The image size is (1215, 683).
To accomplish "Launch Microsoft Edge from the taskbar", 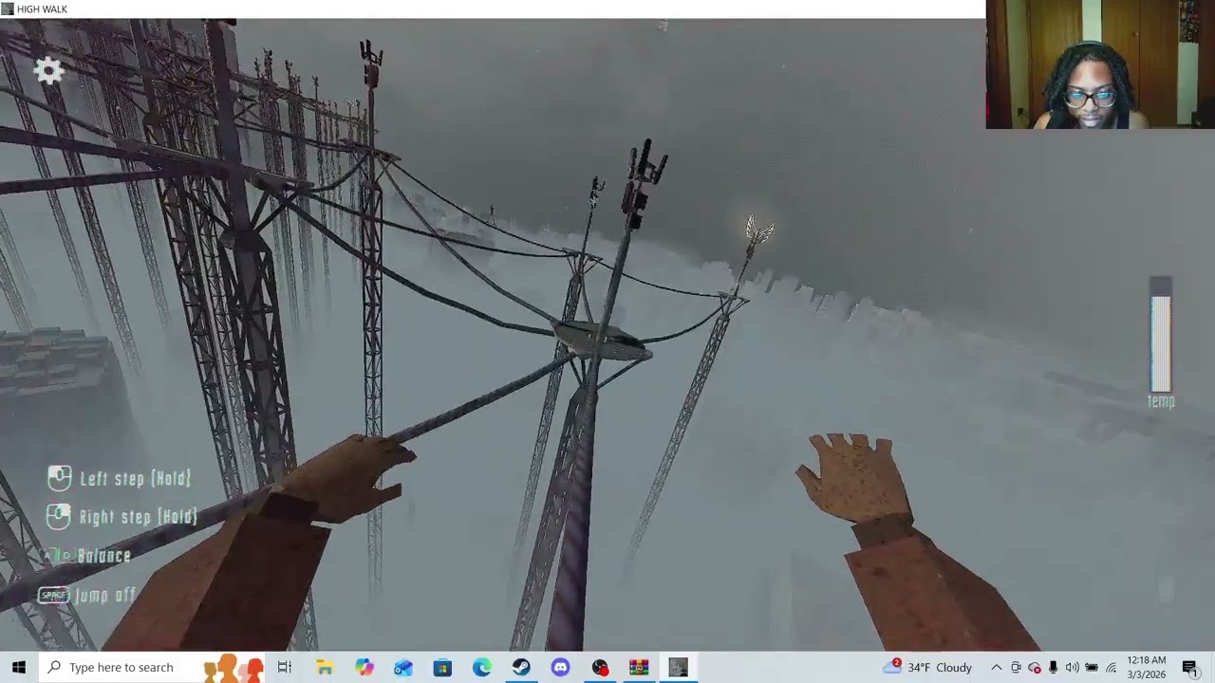I will 482,667.
